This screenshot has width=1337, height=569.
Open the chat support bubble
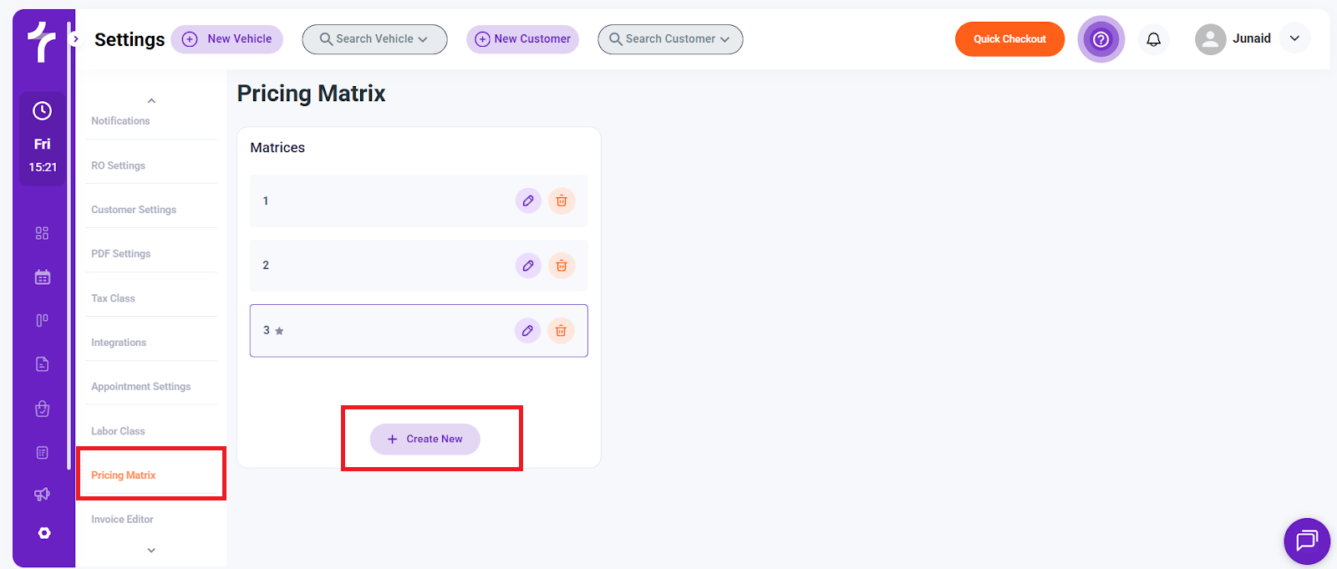click(x=1306, y=541)
